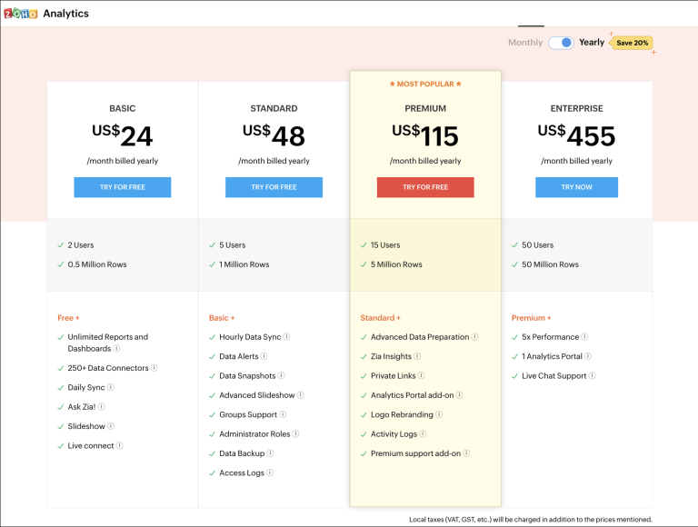Click '50 Million Rows' text
Screen dimensions: 698x527
pos(550,264)
